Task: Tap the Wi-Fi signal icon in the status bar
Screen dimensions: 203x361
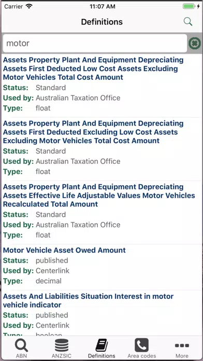Action: 29,6
